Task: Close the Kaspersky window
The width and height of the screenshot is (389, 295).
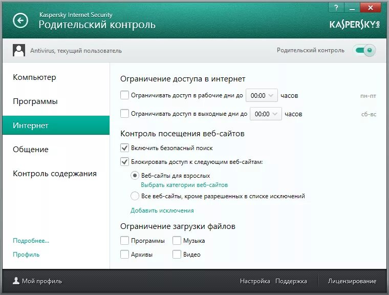Action: click(371, 8)
